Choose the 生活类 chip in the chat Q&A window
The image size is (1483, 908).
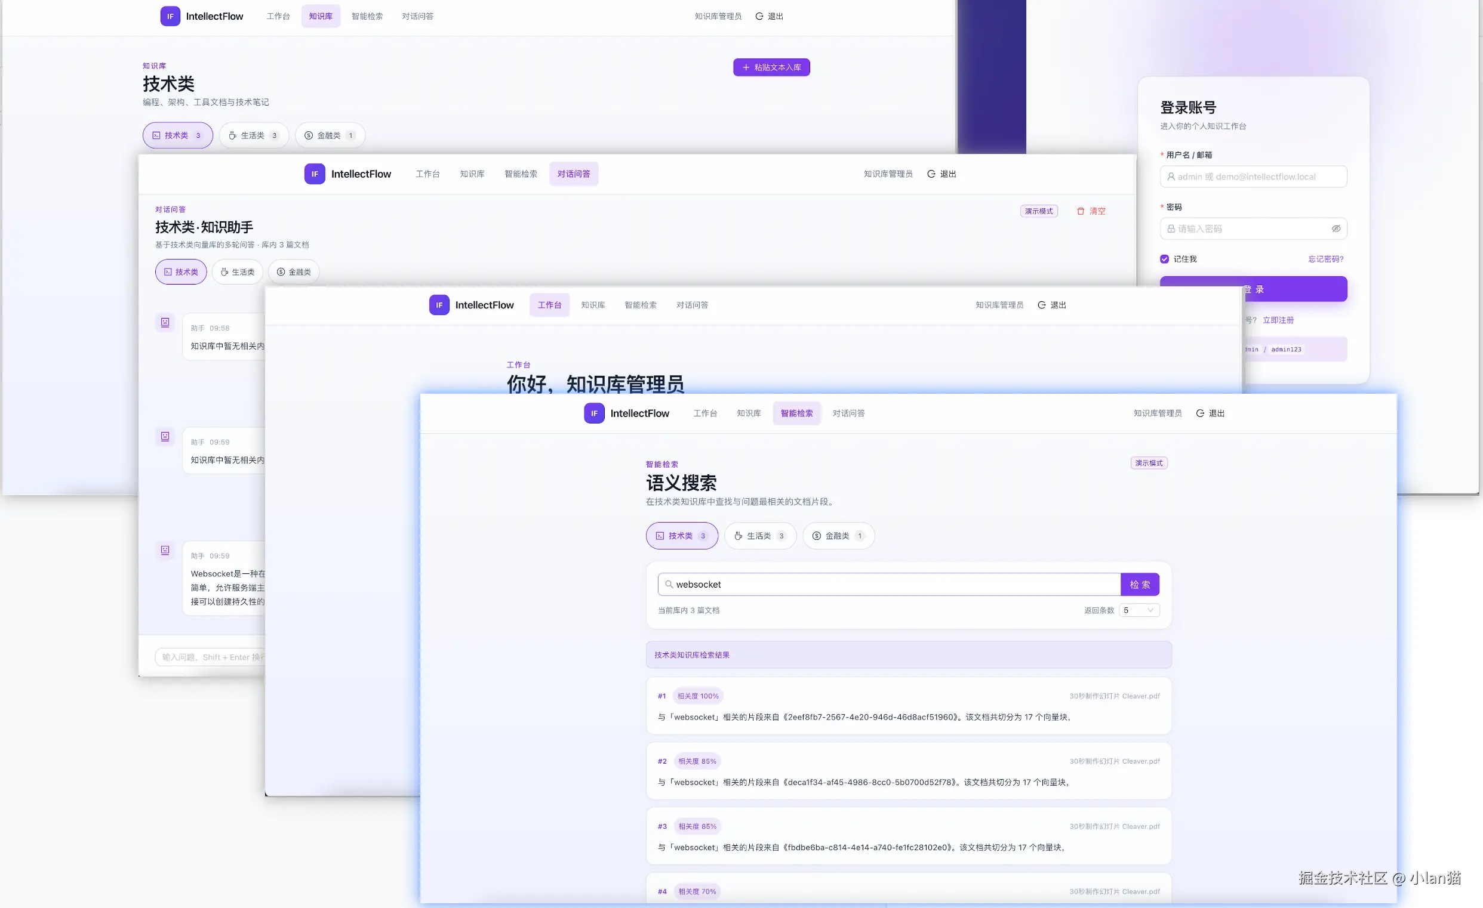pyautogui.click(x=238, y=272)
